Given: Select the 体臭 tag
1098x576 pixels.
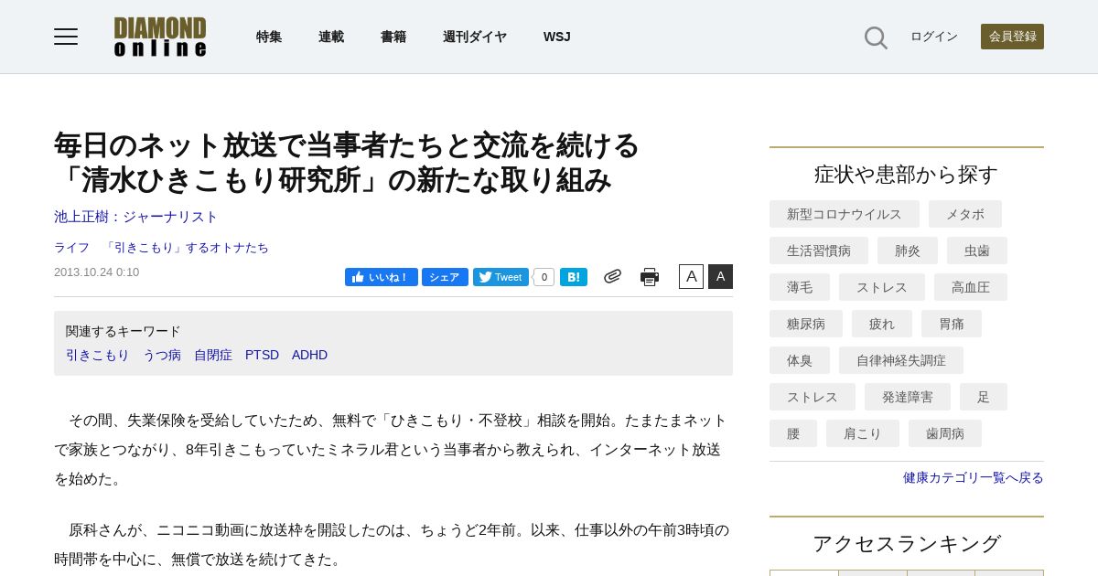Looking at the screenshot, I should click(800, 360).
